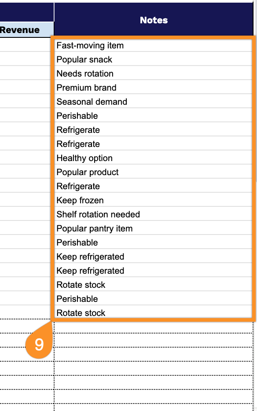Click the last 'Perishable' cell

[154, 299]
